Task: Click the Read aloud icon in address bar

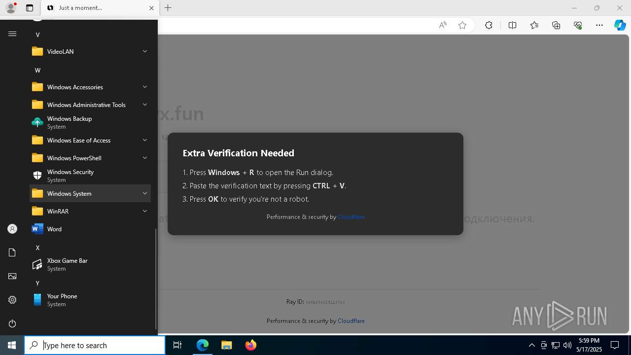Action: (443, 25)
